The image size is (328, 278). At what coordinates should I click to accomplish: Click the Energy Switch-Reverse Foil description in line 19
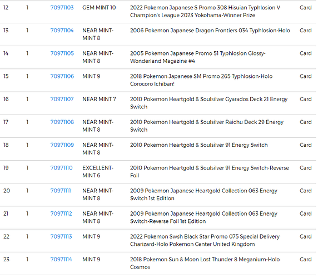(210, 172)
